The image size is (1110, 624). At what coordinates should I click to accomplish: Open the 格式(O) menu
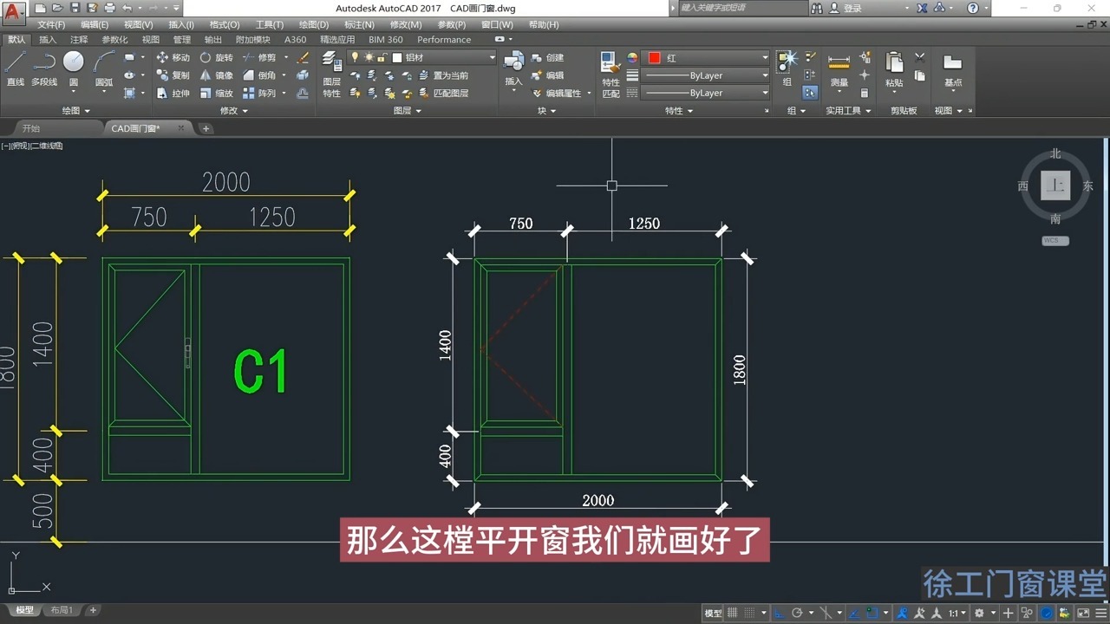[x=223, y=24]
